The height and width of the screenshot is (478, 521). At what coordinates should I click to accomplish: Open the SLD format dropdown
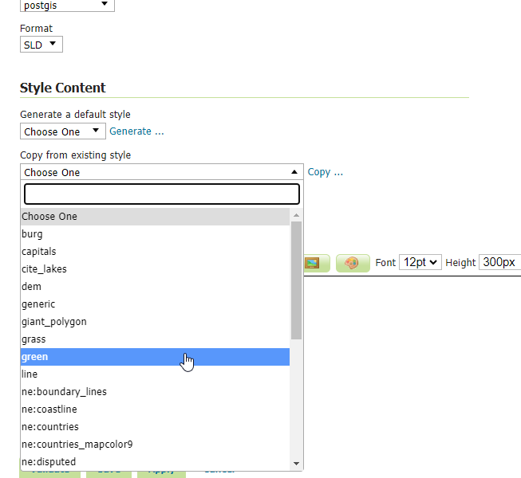(x=41, y=45)
